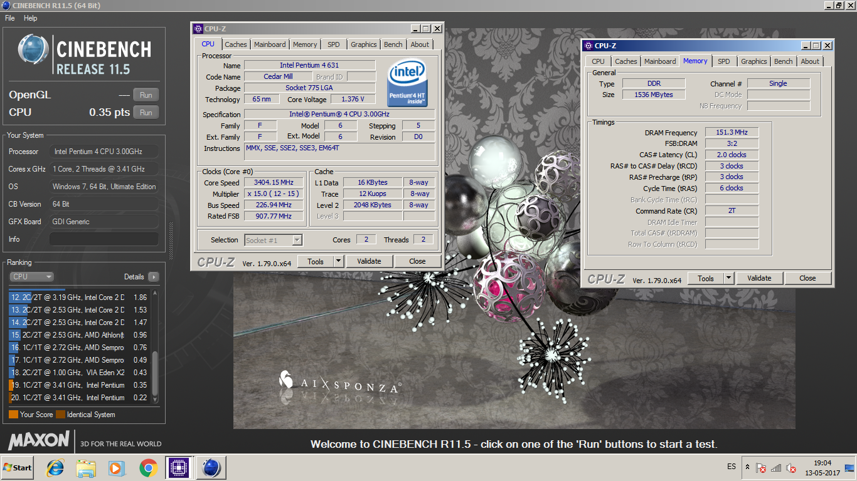
Task: Open Socket #1 selection dropdown
Action: [x=274, y=240]
